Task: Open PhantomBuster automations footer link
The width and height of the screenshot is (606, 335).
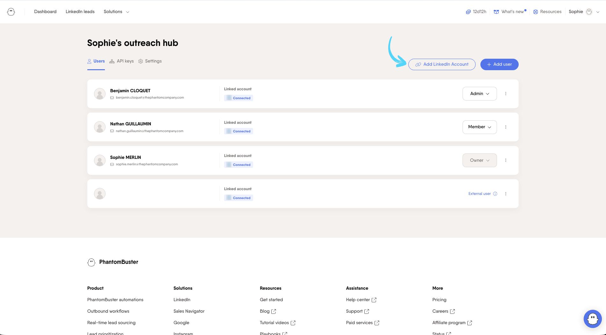Action: tap(115, 300)
